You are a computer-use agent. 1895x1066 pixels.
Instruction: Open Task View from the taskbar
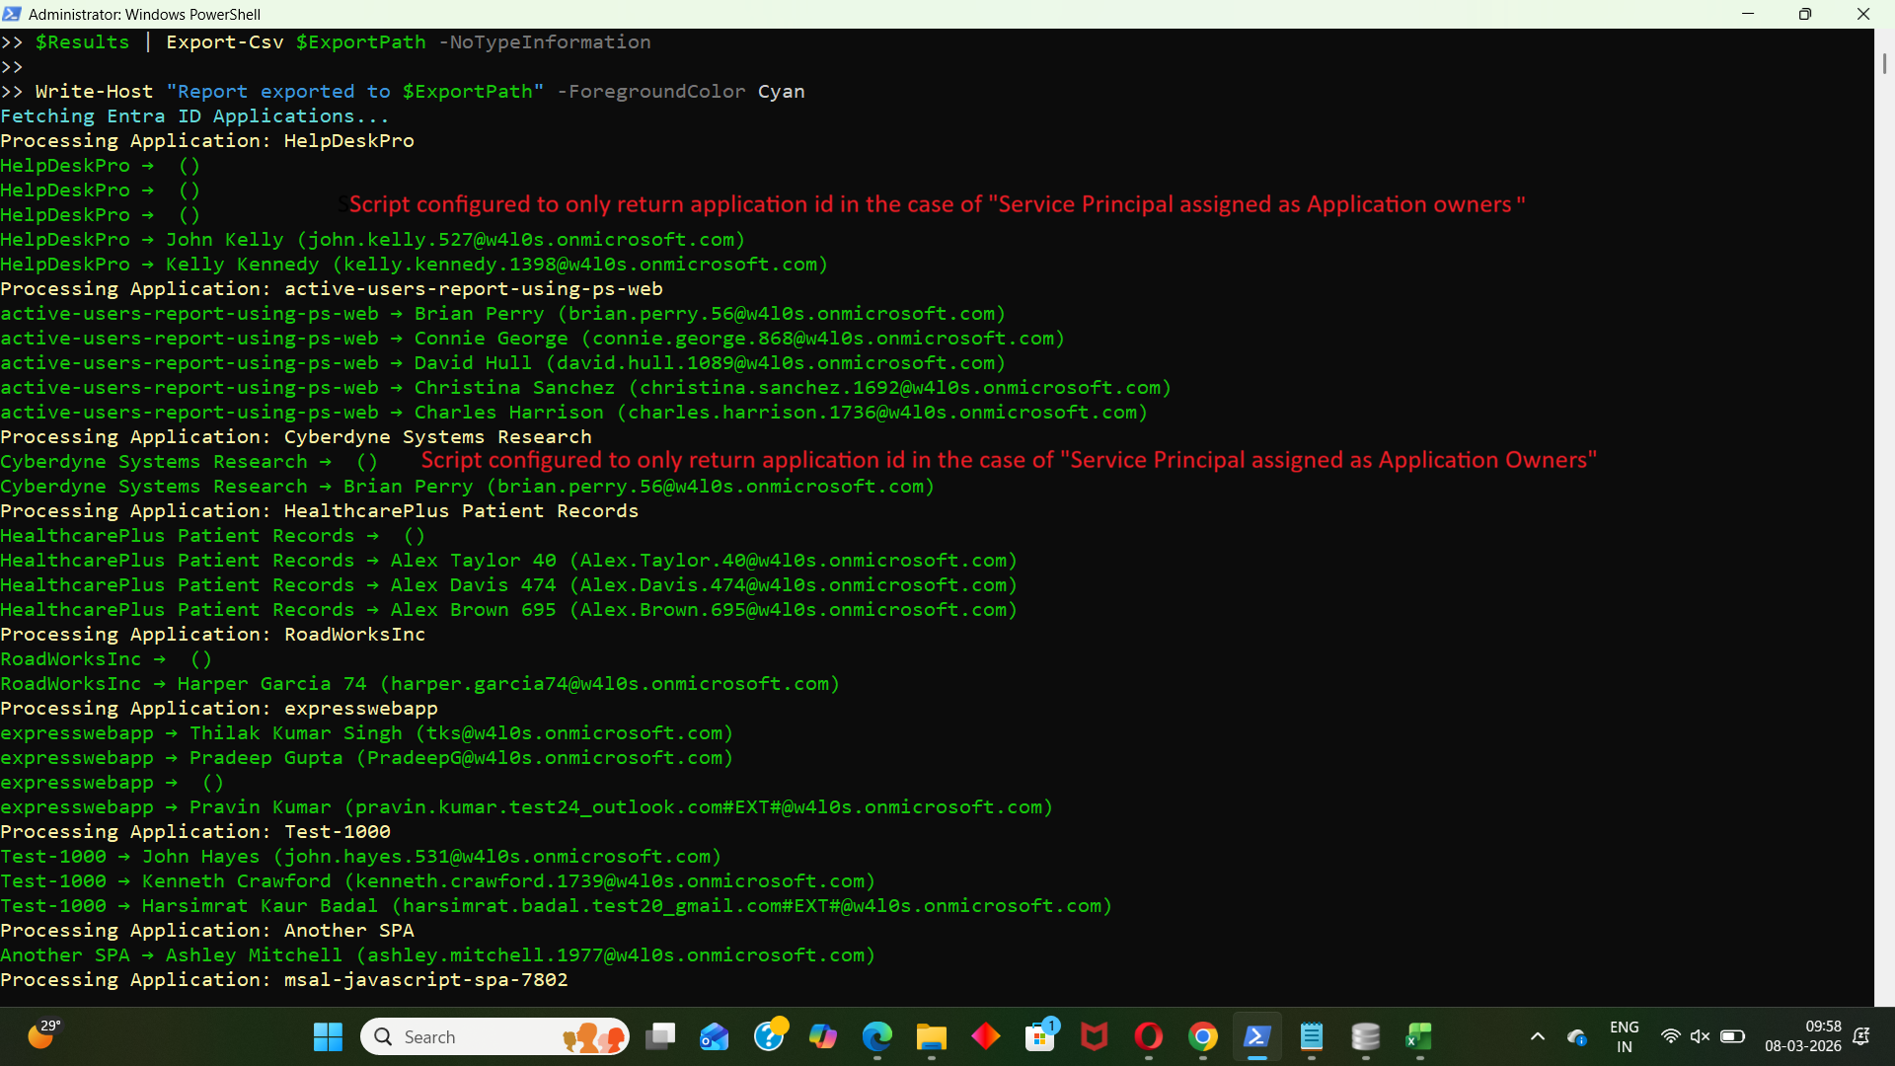(660, 1036)
